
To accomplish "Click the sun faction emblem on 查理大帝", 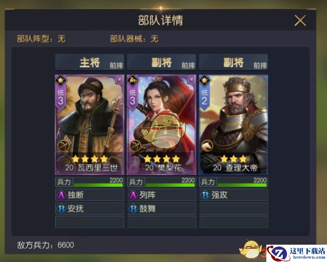I will coord(205,80).
